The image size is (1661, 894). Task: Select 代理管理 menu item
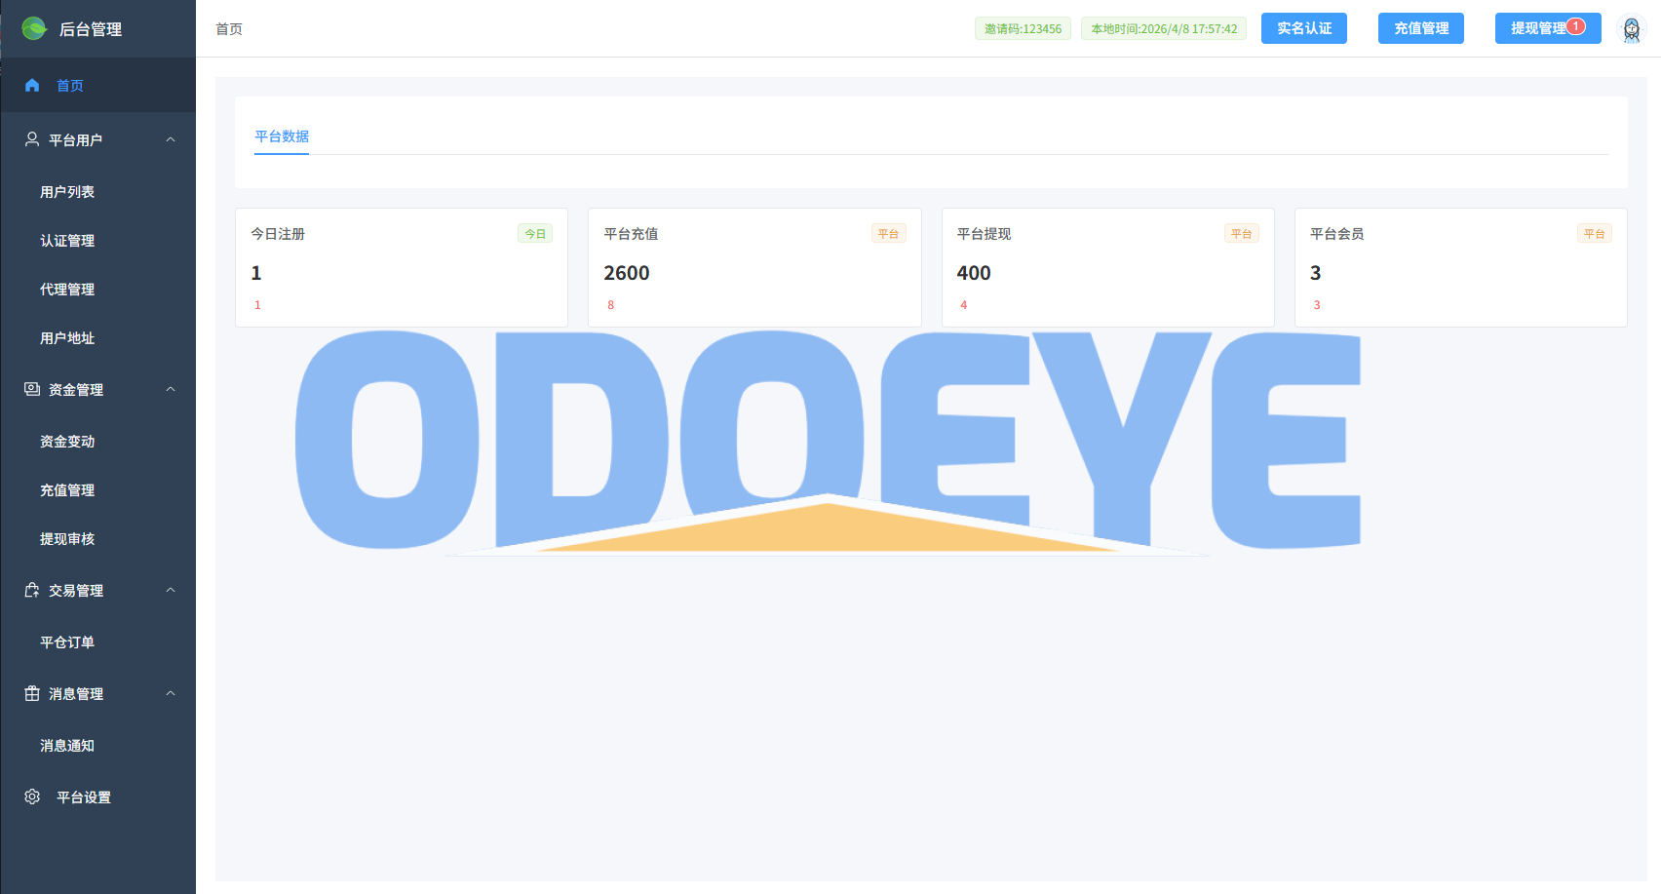[97, 290]
